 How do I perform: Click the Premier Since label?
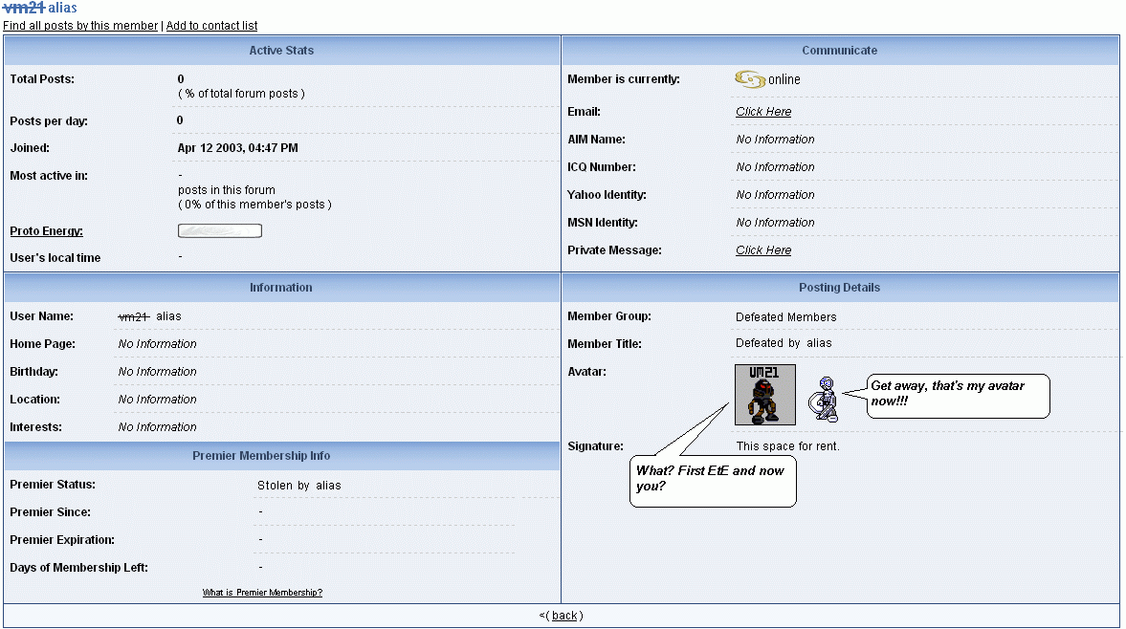pyautogui.click(x=51, y=512)
